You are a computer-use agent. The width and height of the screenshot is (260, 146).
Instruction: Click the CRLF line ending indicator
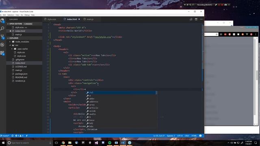(x=187, y=136)
